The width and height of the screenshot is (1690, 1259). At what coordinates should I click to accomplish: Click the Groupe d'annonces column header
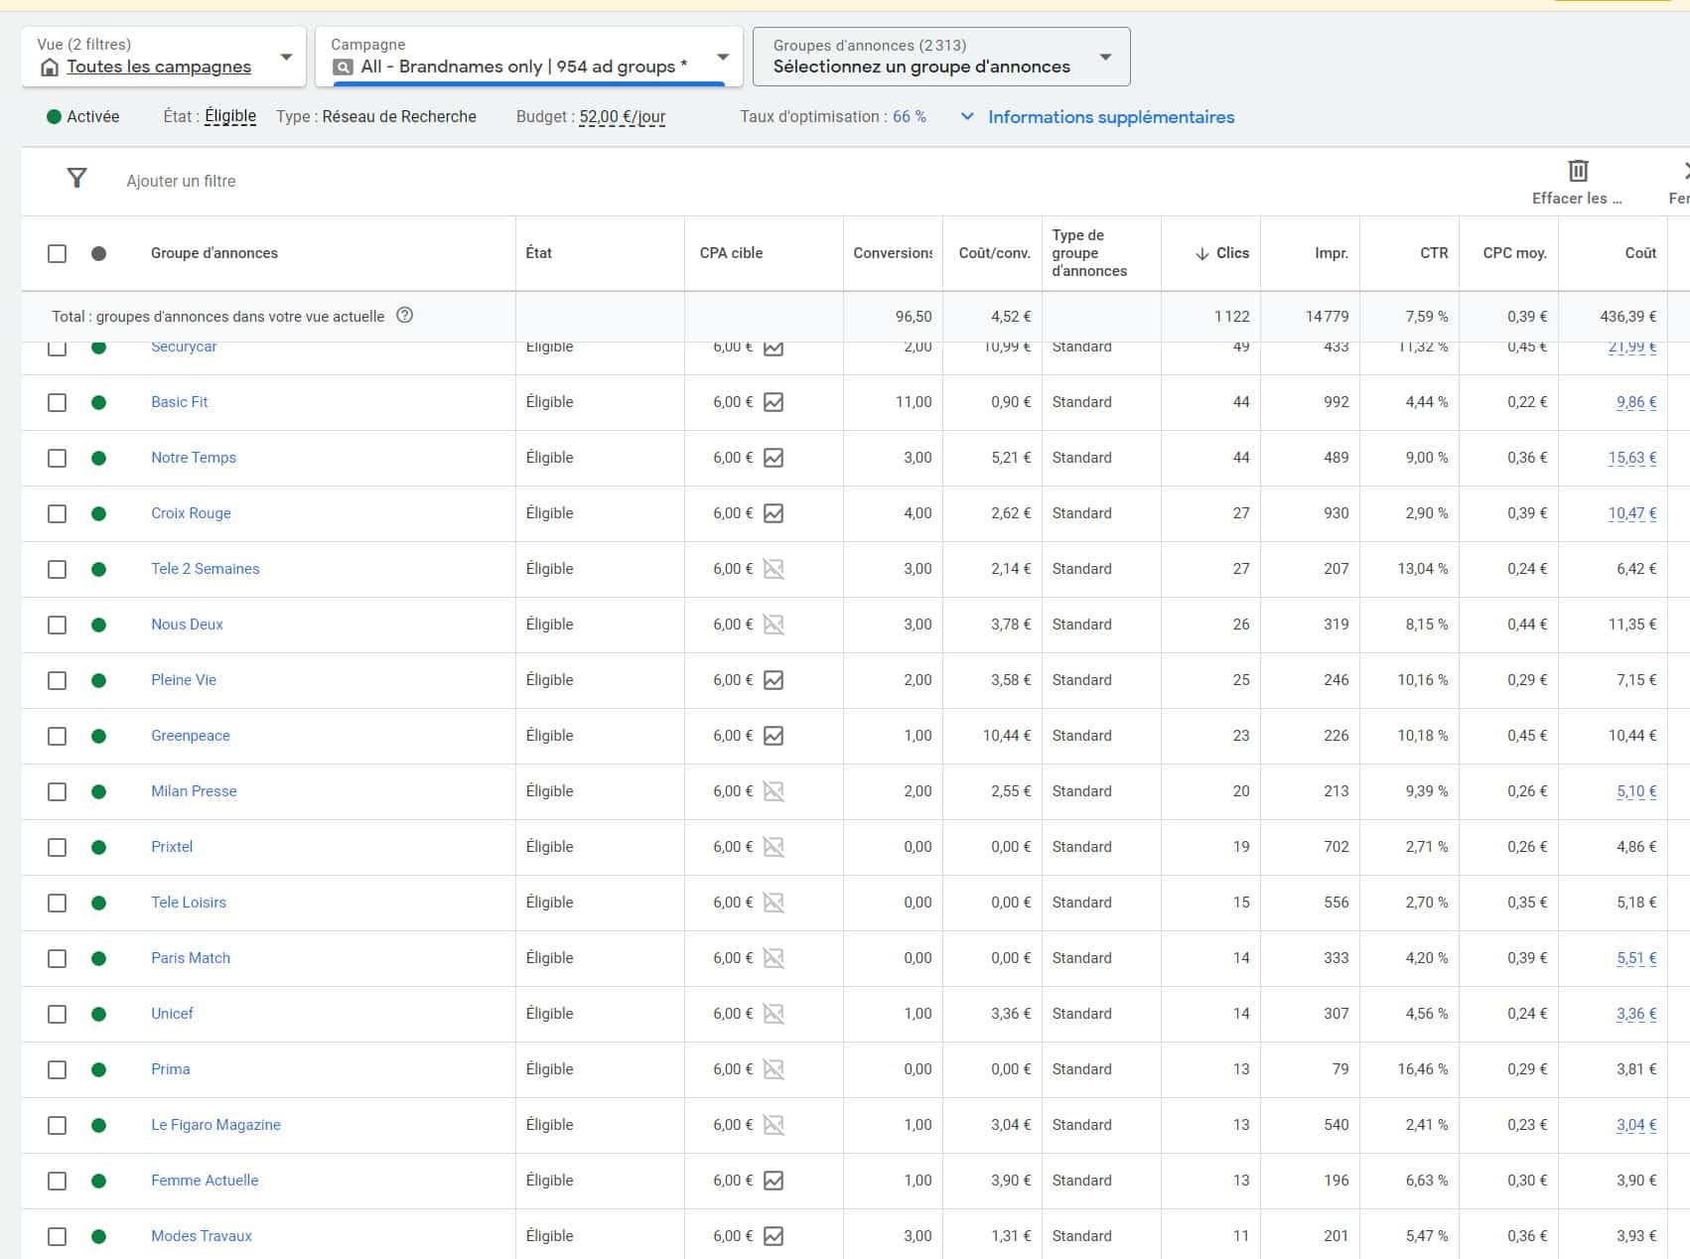coord(214,253)
